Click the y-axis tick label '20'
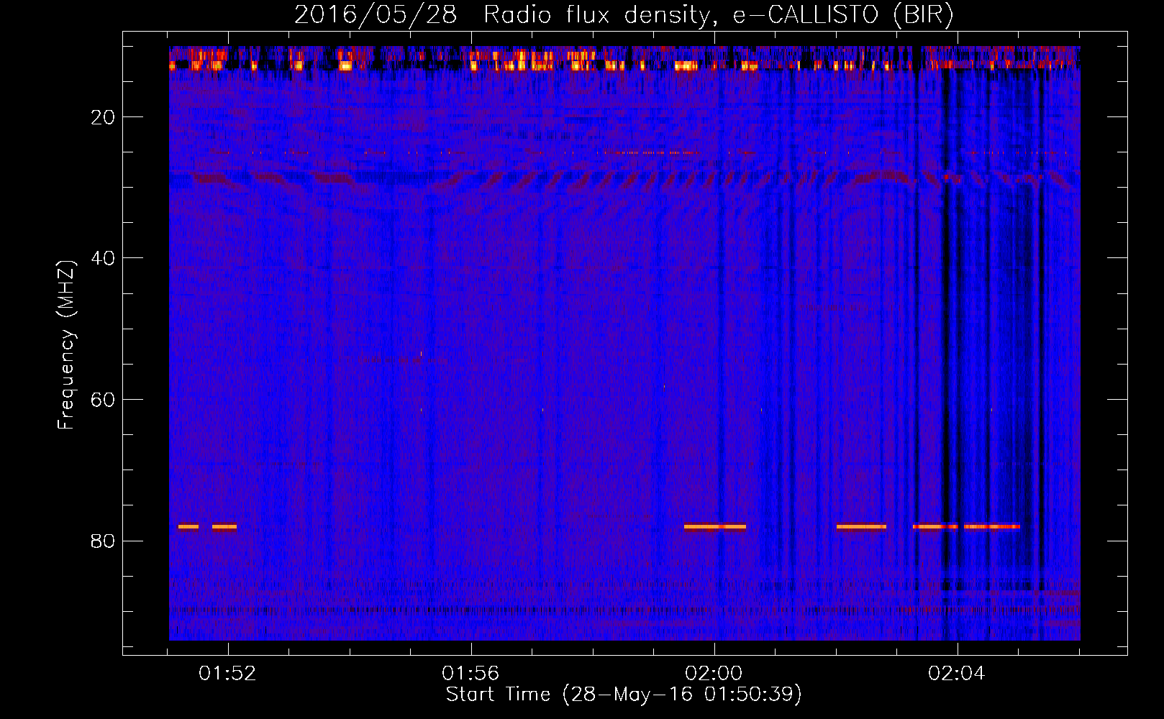This screenshot has height=719, width=1164. tap(104, 117)
